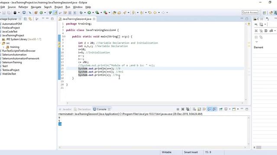This screenshot has width=277, height=155.
Task: Open the Back navigation history dropdown
Action: click(x=159, y=12)
